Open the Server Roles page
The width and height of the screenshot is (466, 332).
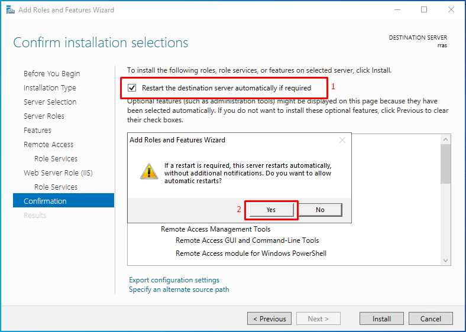pyautogui.click(x=44, y=116)
